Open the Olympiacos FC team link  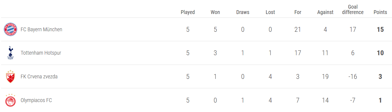pos(36,100)
